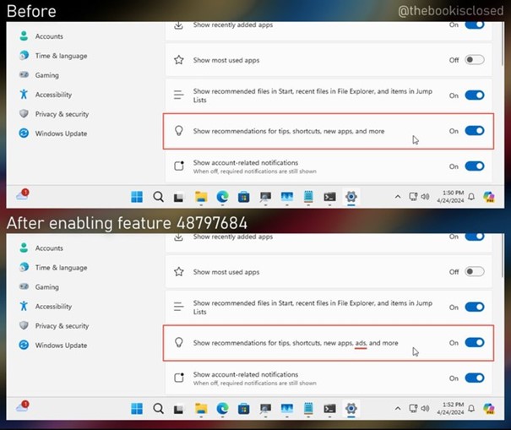
Task: Select Time & language in the After screenshot sidebar
Action: click(53, 268)
